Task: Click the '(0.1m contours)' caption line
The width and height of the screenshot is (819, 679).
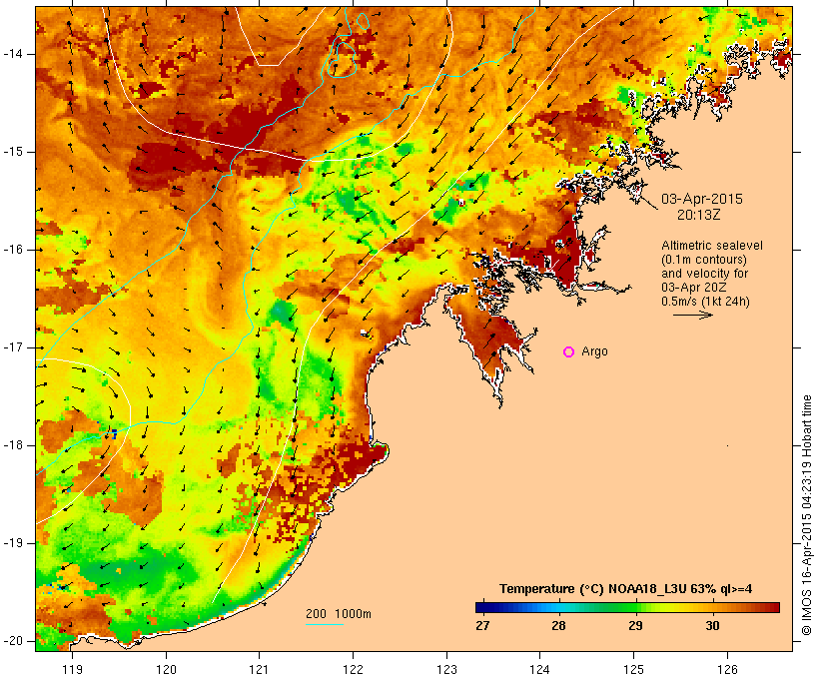Action: (x=704, y=260)
